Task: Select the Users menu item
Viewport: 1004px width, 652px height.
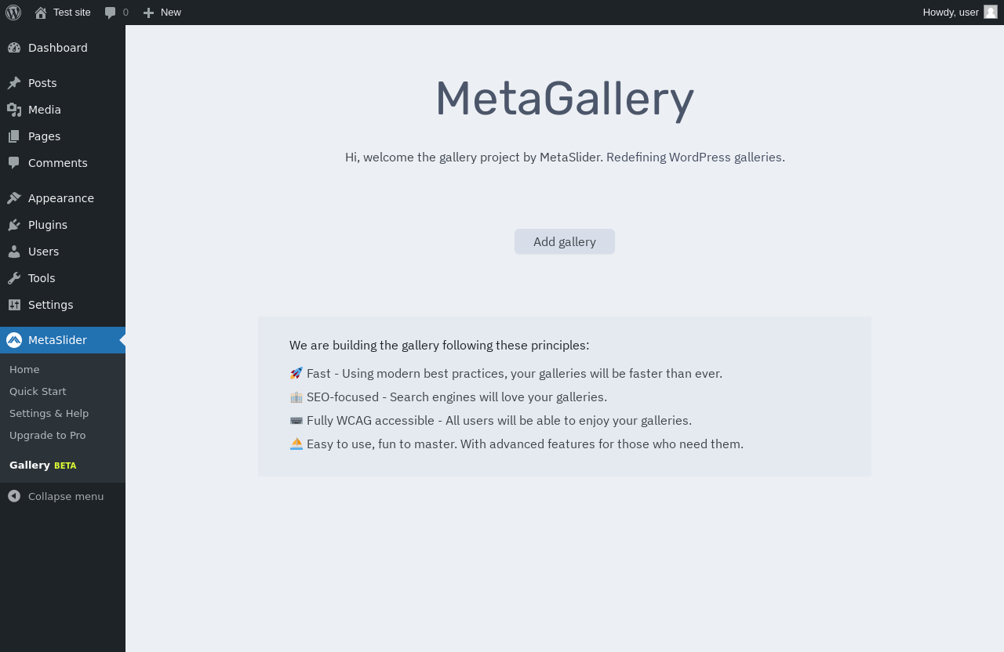Action: pyautogui.click(x=43, y=252)
